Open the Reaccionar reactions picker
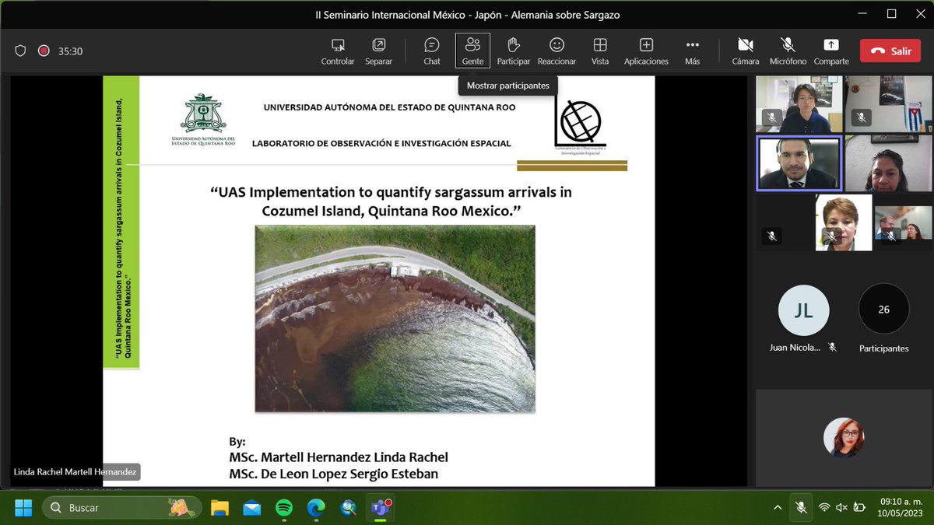The image size is (934, 525). click(557, 51)
